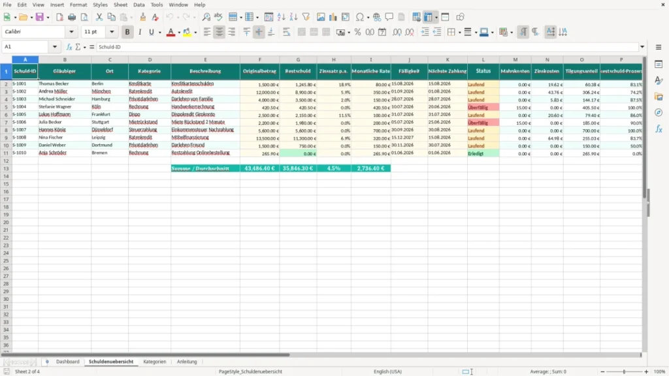Click the Formula equals button
Viewport: 669px width, 376px height.
pos(91,47)
